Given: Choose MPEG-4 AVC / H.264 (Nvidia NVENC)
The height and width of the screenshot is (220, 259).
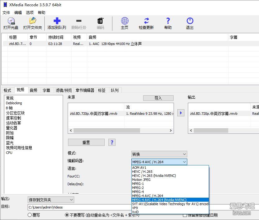Looking at the screenshot, I should pyautogui.click(x=170, y=200).
